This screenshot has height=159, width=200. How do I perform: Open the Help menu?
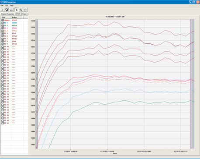[12, 6]
